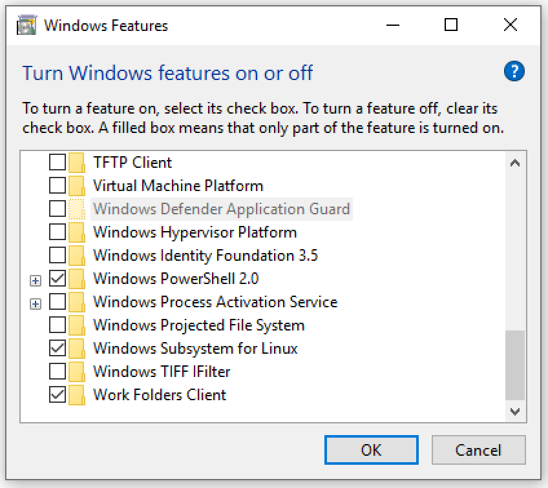Viewport: 548px width, 488px height.
Task: Check the Windows Defender Application Guard box
Action: tap(58, 208)
